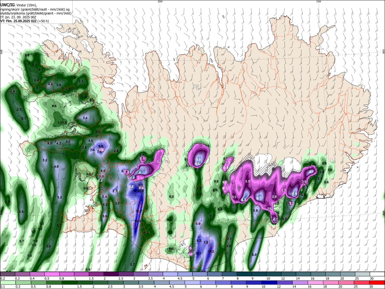Click the '8.3' value in the purple snow area
The height and width of the screenshot is (289, 385).
(x=244, y=199)
